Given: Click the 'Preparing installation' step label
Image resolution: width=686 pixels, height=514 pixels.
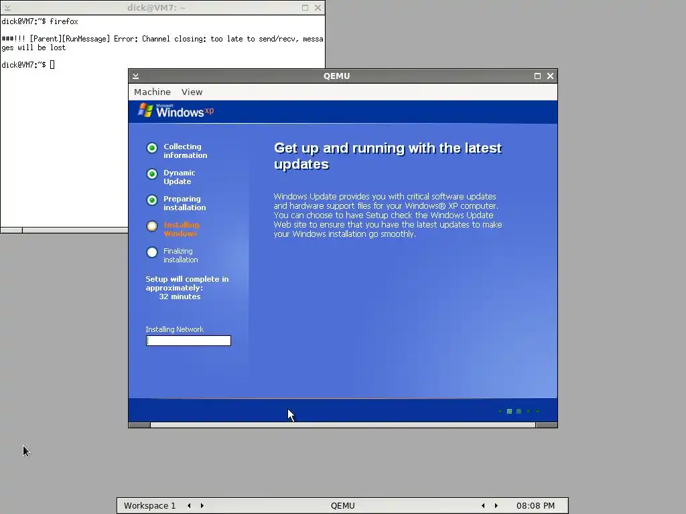Looking at the screenshot, I should click(x=185, y=203).
